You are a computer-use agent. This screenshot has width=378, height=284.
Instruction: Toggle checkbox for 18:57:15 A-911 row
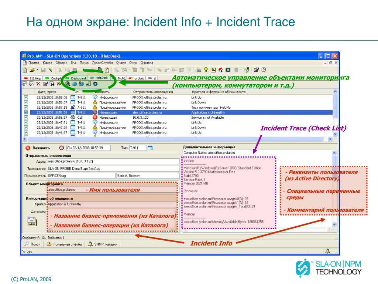pyautogui.click(x=26, y=107)
